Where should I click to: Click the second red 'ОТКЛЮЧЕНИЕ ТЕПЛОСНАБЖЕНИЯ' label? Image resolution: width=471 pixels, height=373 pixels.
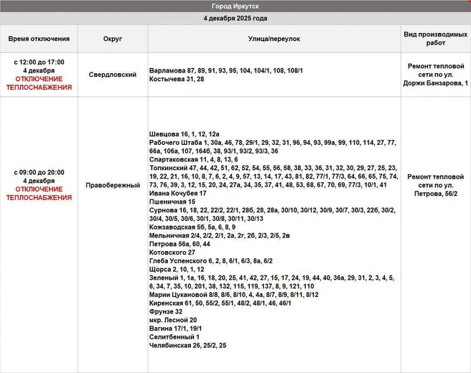(x=39, y=193)
